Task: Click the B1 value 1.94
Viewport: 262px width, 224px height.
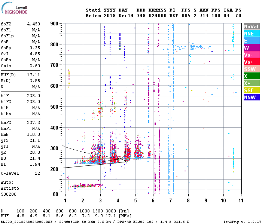Action: (35, 164)
